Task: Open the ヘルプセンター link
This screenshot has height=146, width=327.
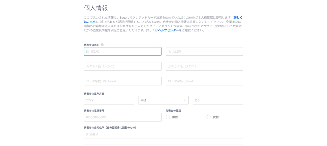Action: click(x=168, y=30)
